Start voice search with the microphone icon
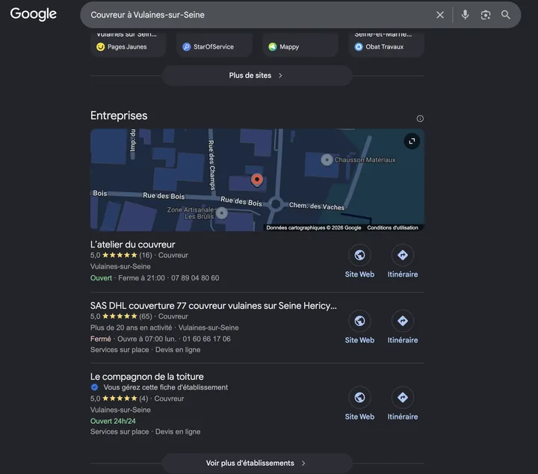538x474 pixels. [465, 15]
